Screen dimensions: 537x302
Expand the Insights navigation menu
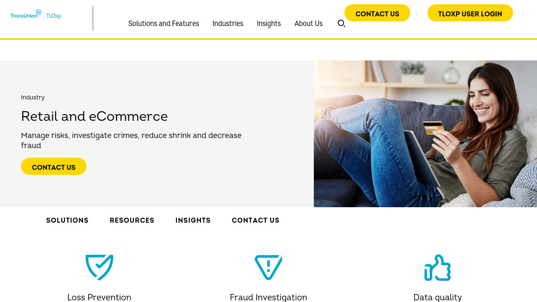click(x=269, y=23)
